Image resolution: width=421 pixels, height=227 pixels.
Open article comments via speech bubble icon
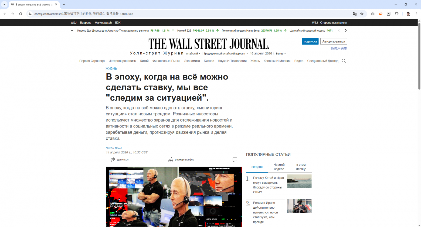235,160
